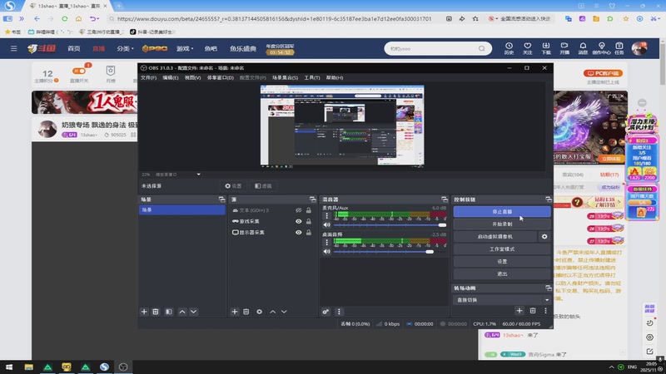The height and width of the screenshot is (374, 666).
Task: Add a new source with plus icon
Action: [x=235, y=312]
